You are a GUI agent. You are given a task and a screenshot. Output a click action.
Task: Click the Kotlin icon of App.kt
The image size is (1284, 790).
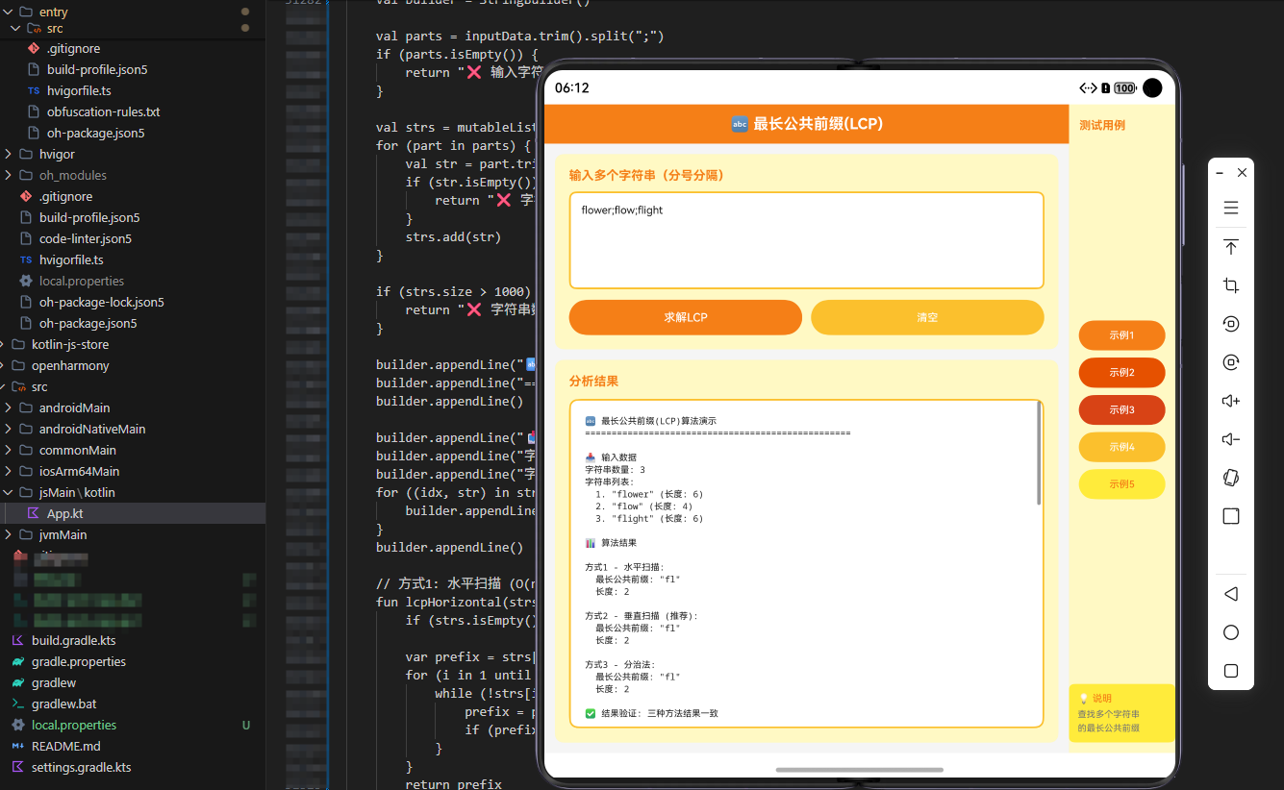[34, 513]
